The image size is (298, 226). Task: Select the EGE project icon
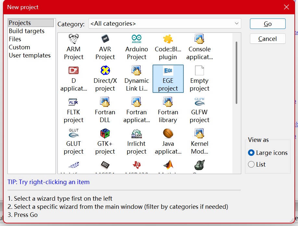coord(168,71)
